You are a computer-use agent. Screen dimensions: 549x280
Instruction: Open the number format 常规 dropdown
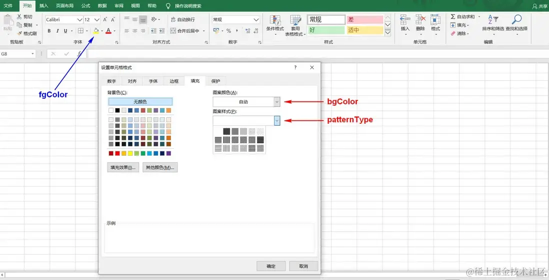click(x=256, y=19)
